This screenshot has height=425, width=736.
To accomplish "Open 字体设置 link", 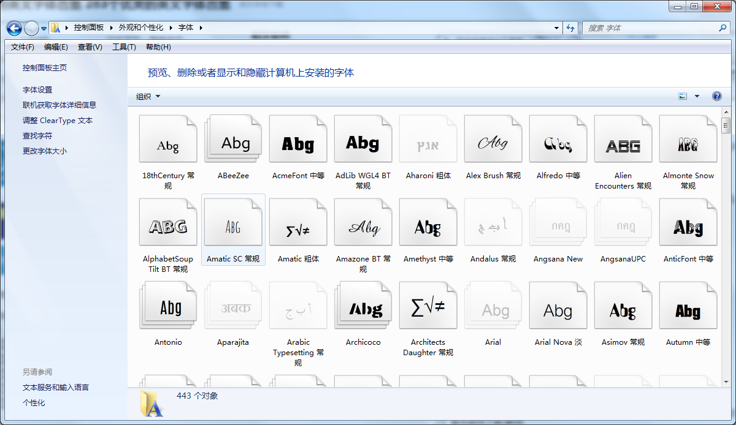I will coord(37,90).
